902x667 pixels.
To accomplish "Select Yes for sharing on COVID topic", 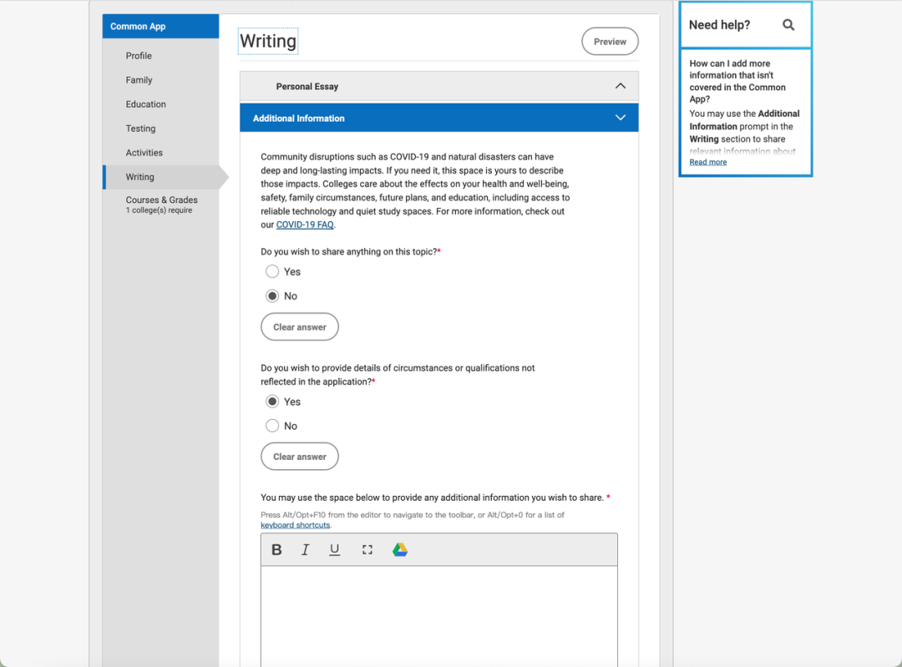I will [x=272, y=271].
